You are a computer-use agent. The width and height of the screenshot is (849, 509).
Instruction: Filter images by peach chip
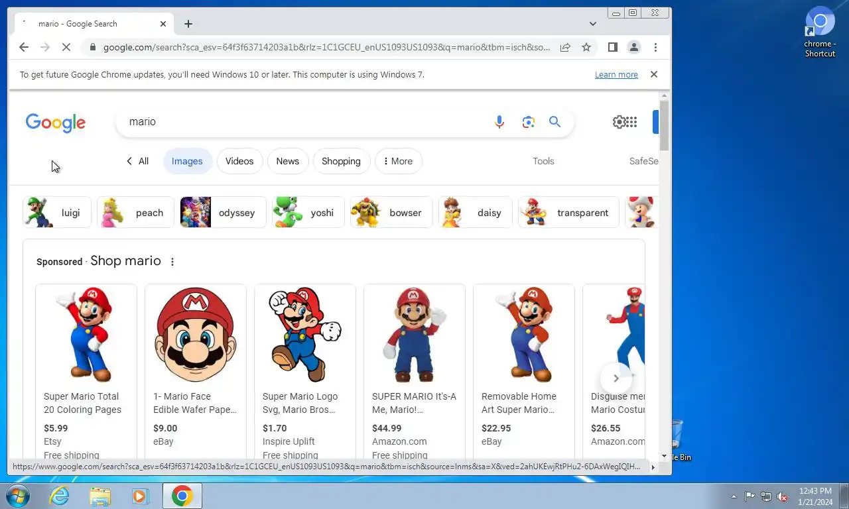coord(135,213)
